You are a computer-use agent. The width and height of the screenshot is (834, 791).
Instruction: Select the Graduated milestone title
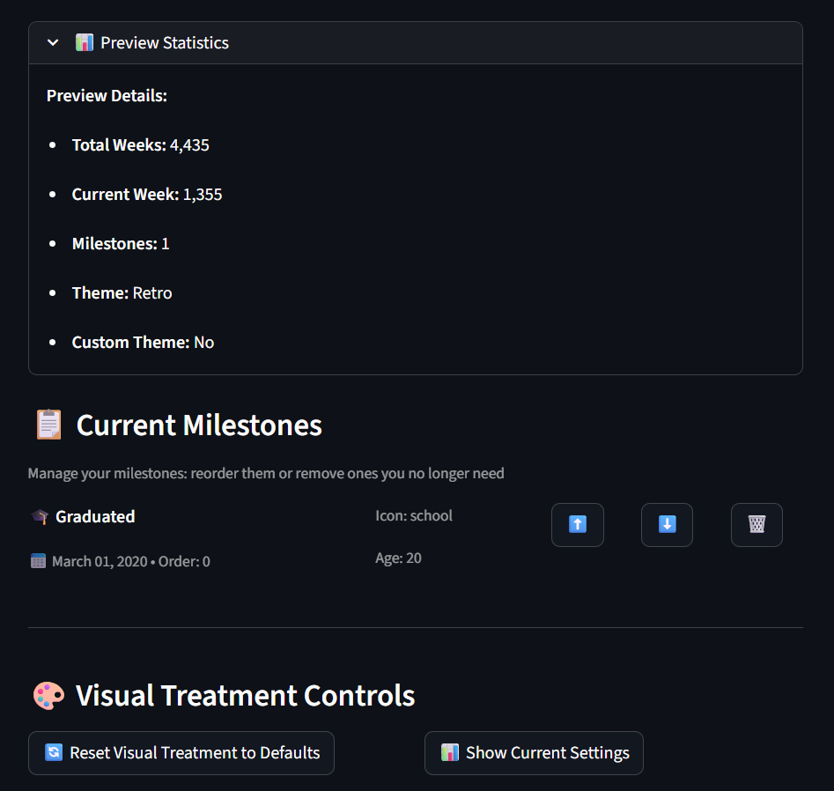tap(93, 516)
